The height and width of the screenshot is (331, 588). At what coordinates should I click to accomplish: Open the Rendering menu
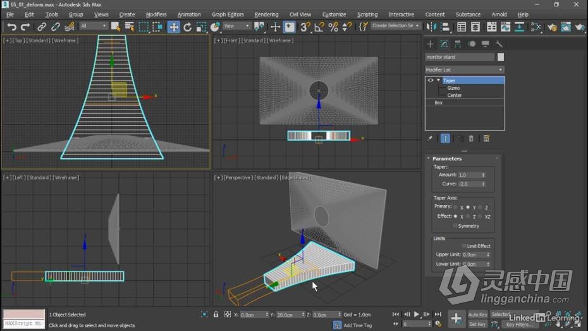(x=266, y=15)
